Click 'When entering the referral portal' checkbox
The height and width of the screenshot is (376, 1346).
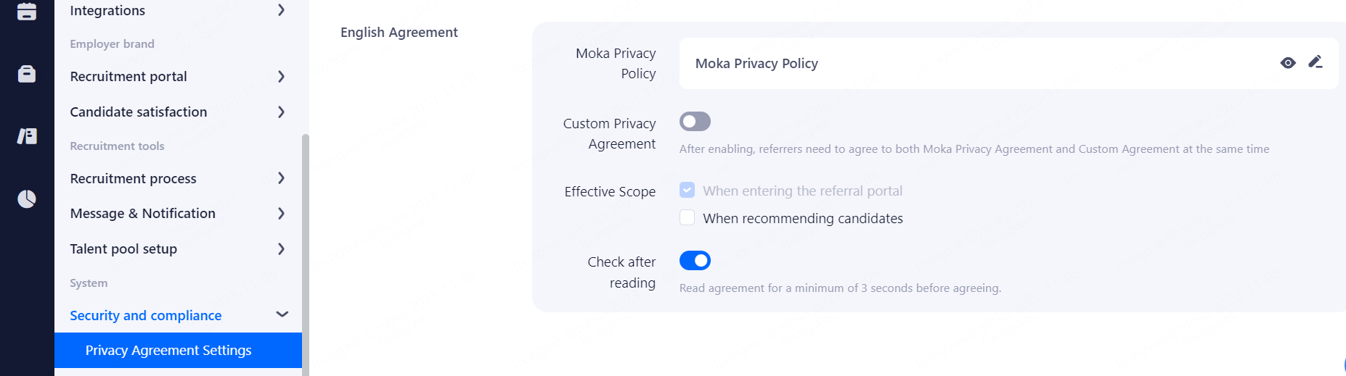tap(687, 191)
